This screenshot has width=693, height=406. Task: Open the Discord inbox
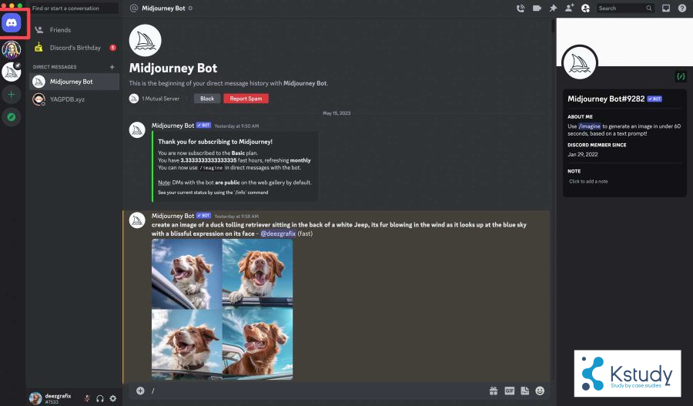[666, 8]
